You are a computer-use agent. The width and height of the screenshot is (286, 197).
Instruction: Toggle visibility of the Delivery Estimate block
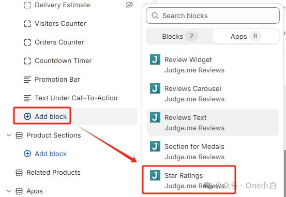click(129, 5)
